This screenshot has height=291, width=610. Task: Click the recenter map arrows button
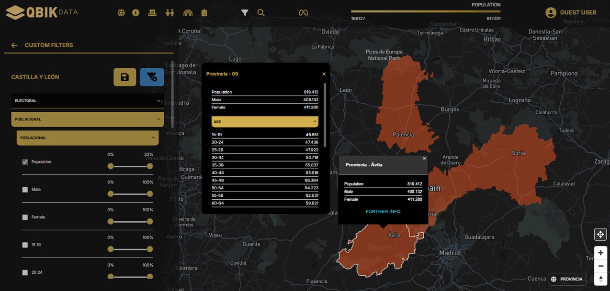[600, 234]
